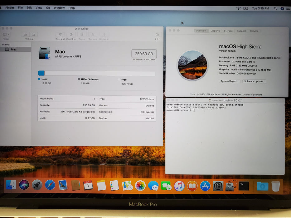
Task: Click the Wi-Fi status icon
Action: pos(238,8)
